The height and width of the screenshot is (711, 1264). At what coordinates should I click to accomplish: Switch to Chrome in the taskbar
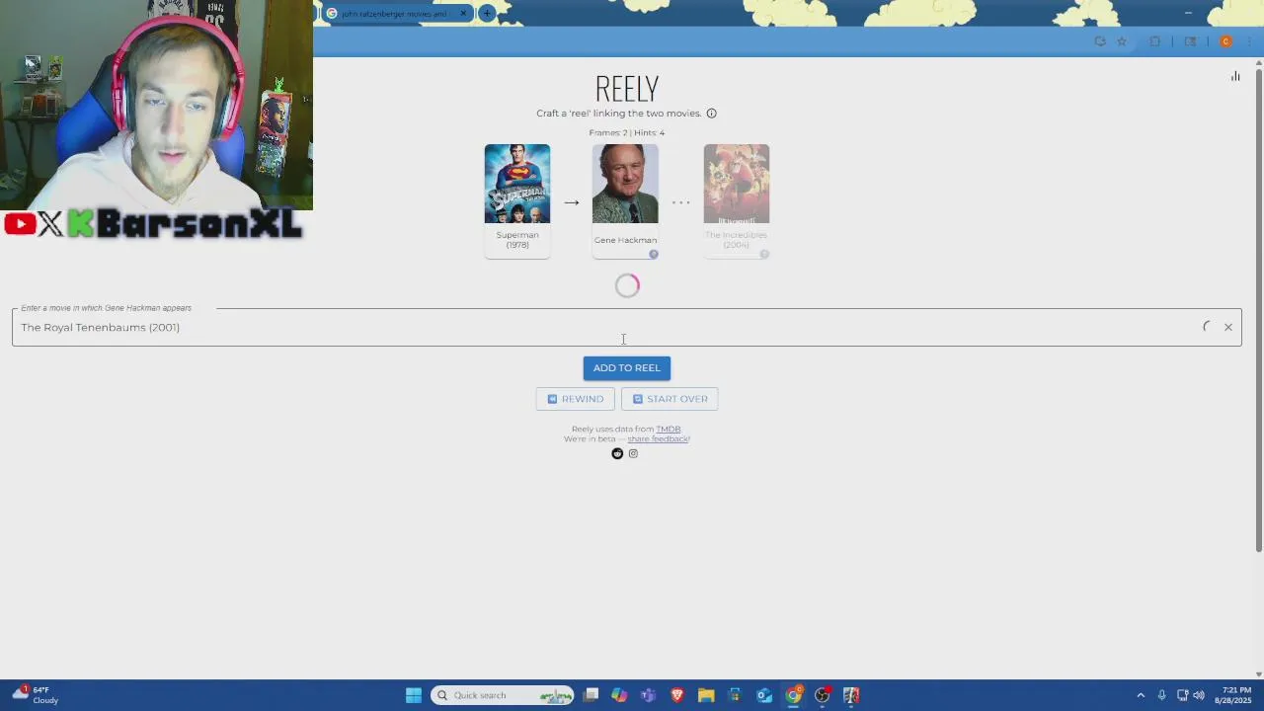[x=793, y=695]
